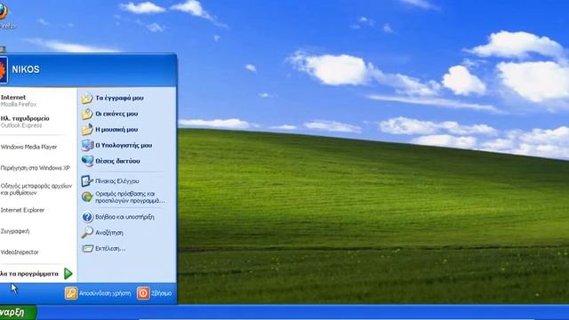
Task: Click the NIKOS username text
Action: pyautogui.click(x=26, y=69)
